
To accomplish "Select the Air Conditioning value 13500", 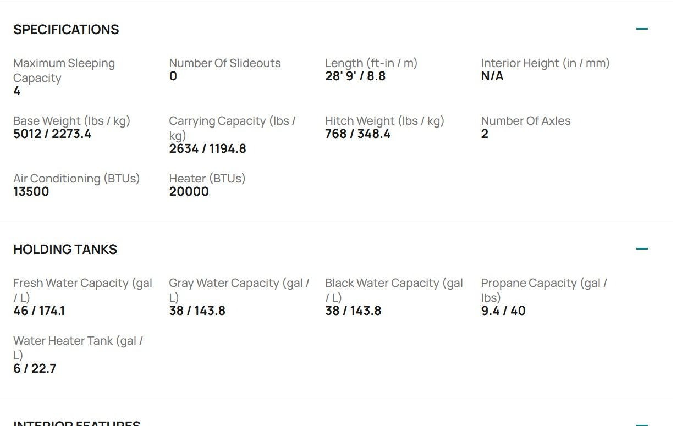I will coord(31,192).
